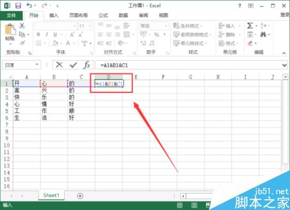Click the Format Painter brush icon
Image resolution: width=290 pixels, height=210 pixels.
[x=22, y=43]
